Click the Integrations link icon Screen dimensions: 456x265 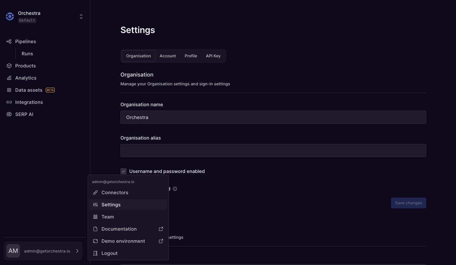[x=9, y=102]
